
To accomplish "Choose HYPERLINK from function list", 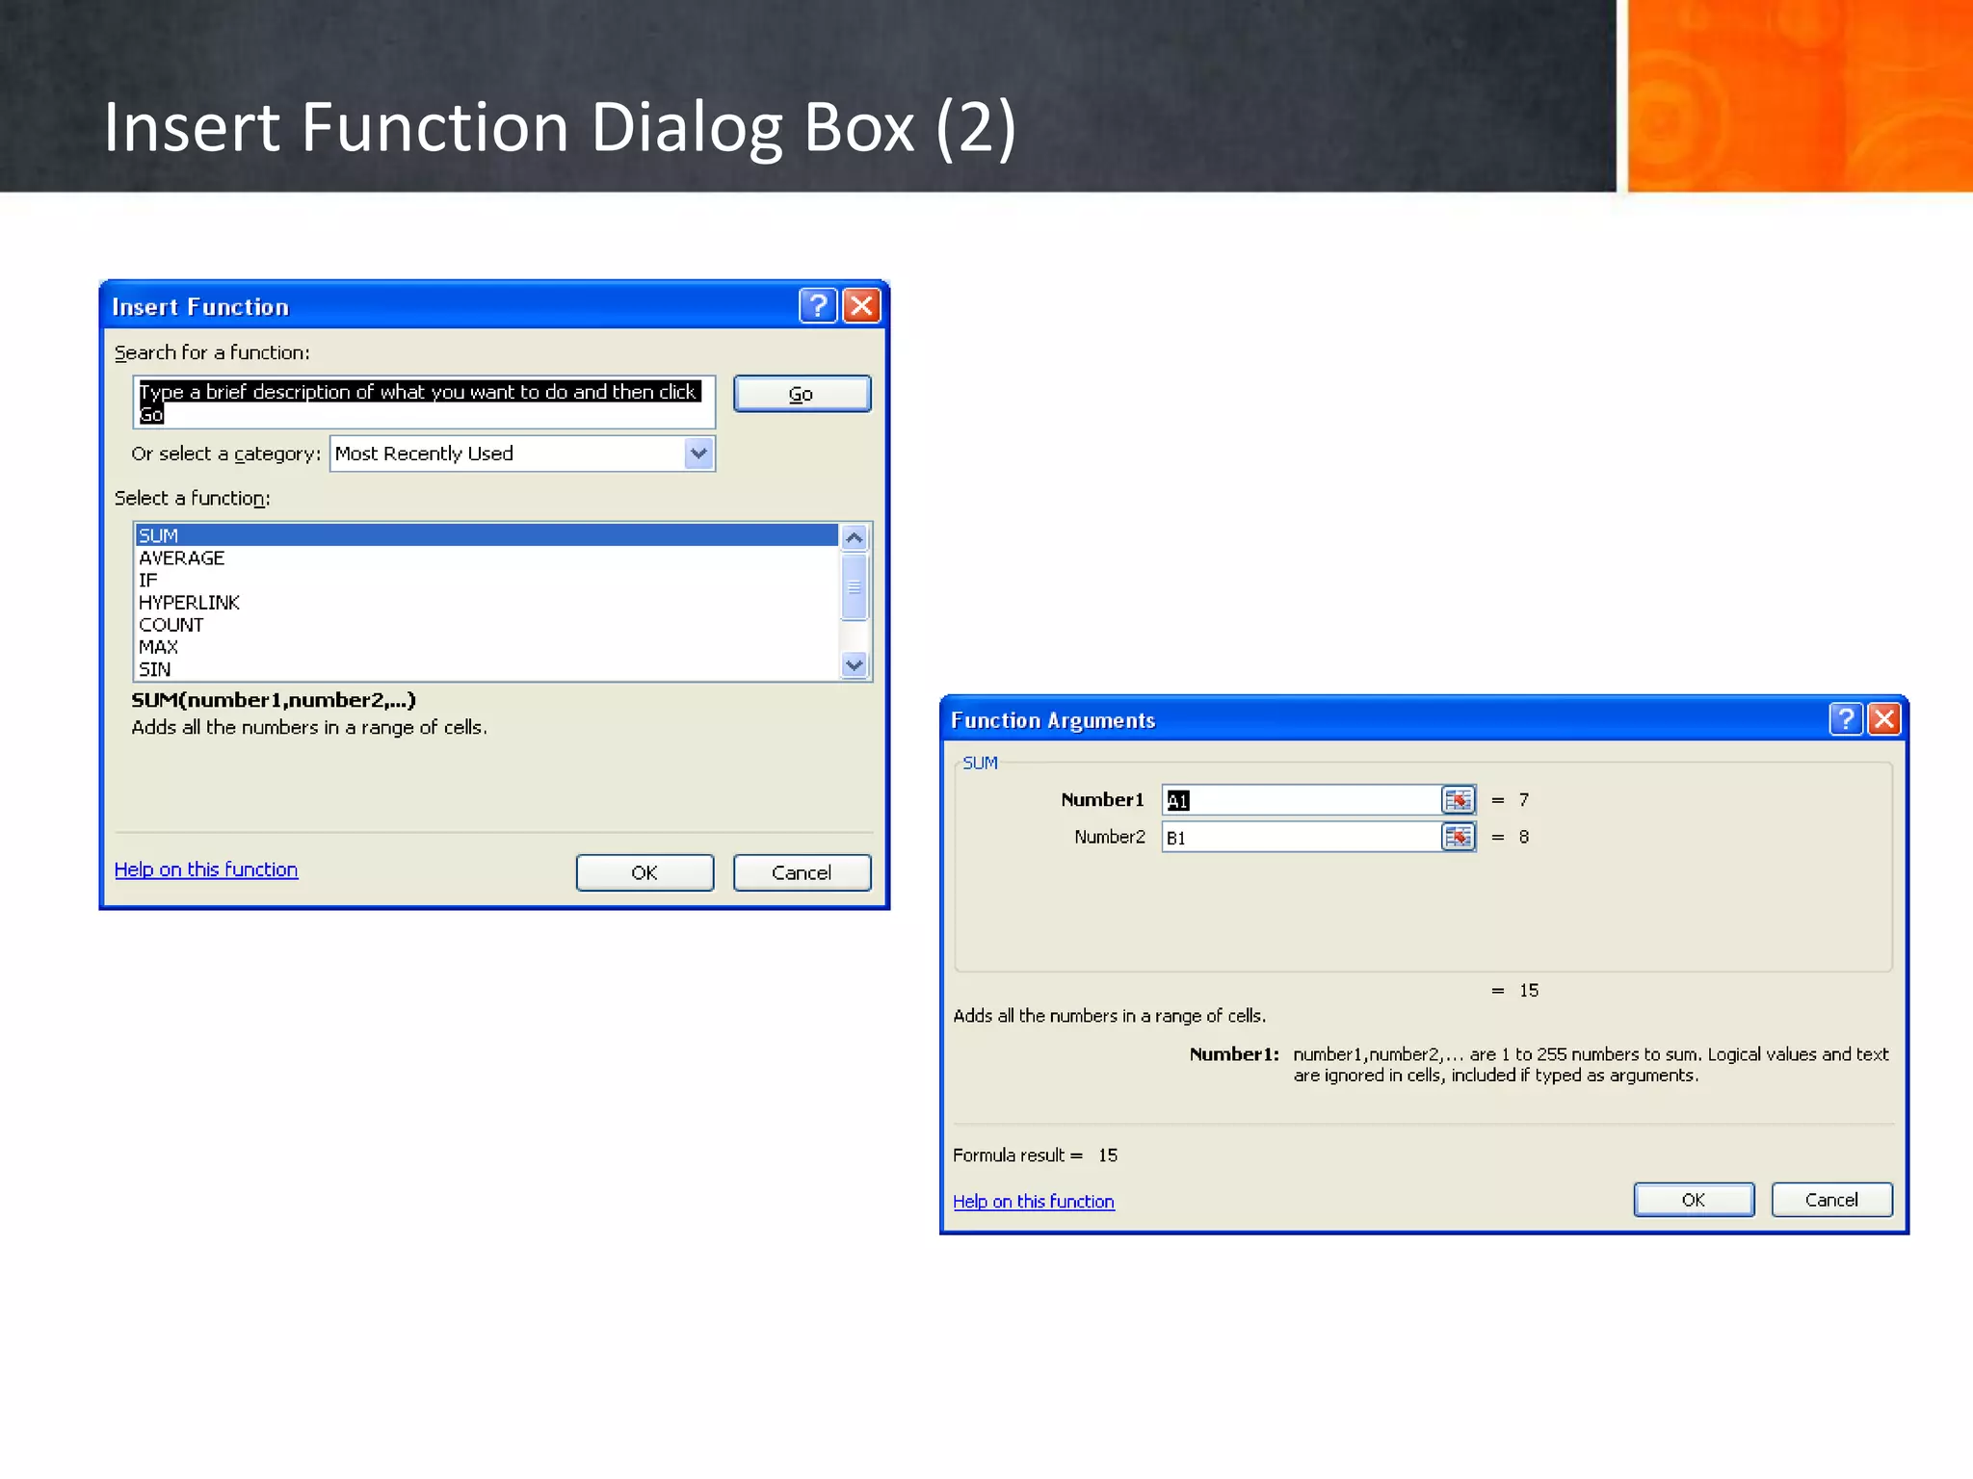I will pos(189,603).
